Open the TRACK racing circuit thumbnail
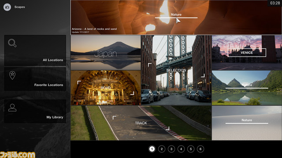This screenshot has width=282, height=158. click(x=141, y=123)
